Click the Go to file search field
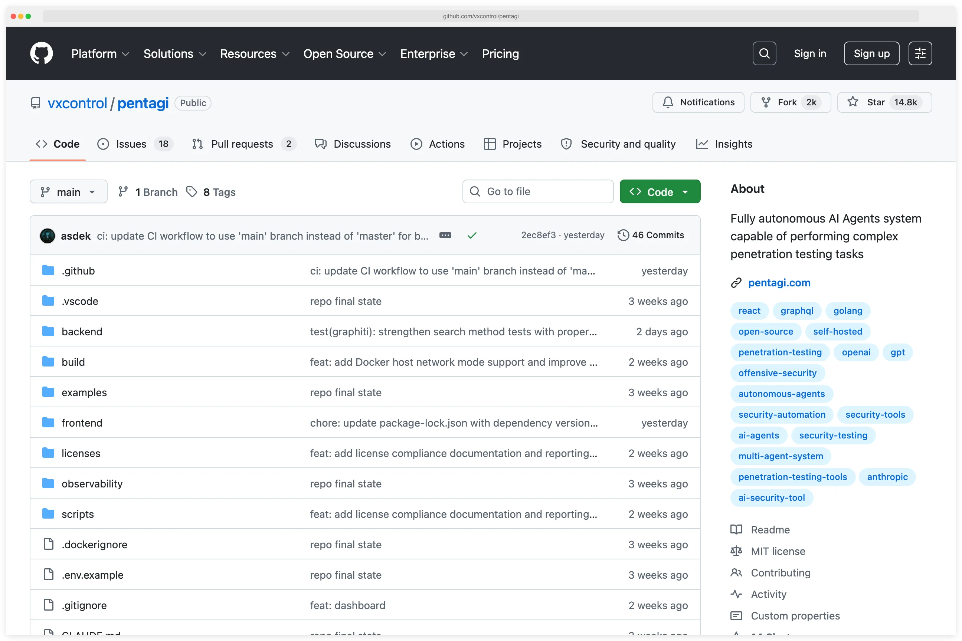Image resolution: width=962 pixels, height=641 pixels. [x=537, y=192]
